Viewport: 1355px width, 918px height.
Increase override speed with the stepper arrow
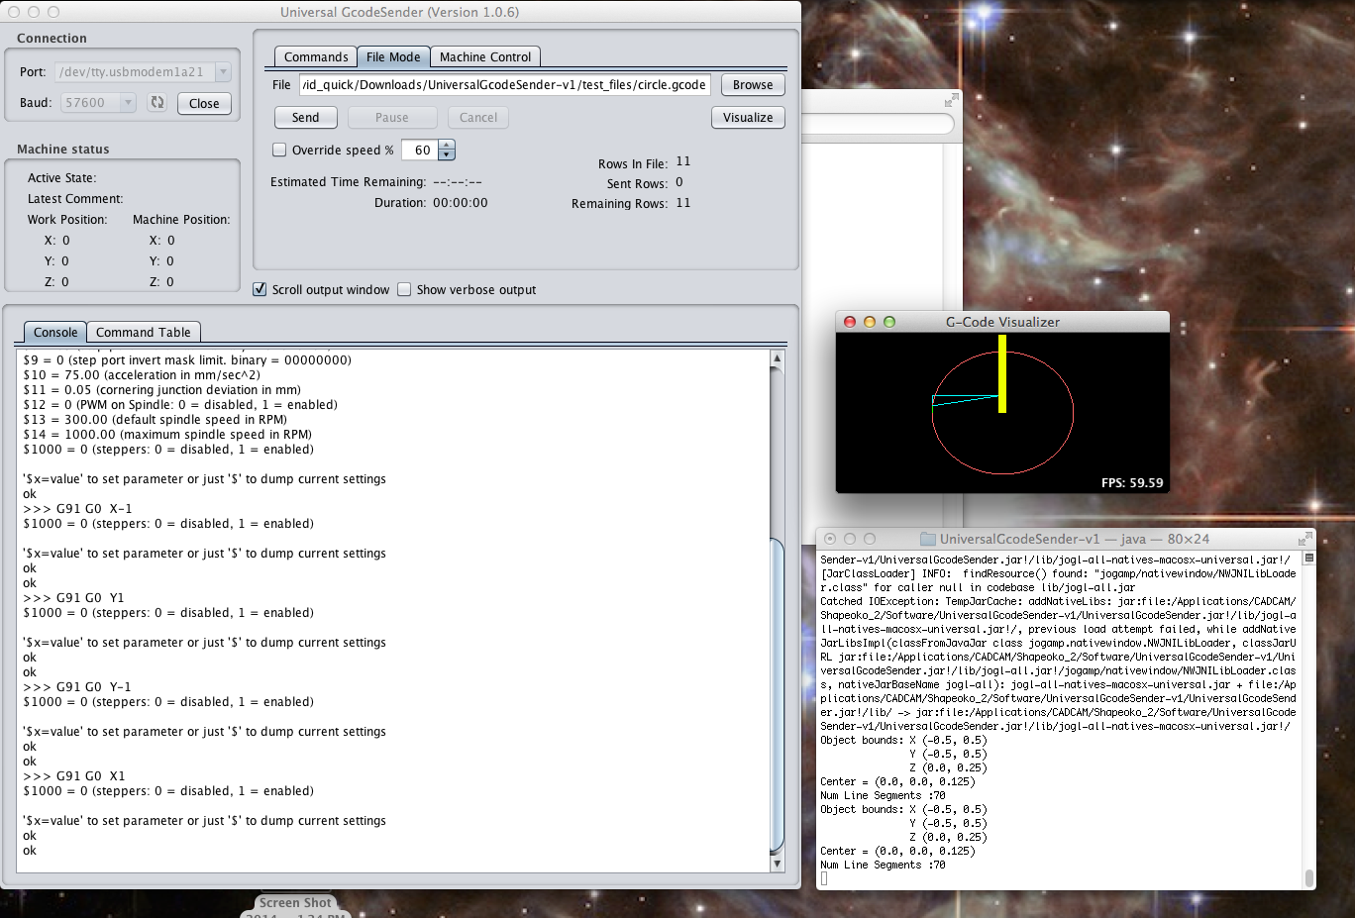coord(447,146)
